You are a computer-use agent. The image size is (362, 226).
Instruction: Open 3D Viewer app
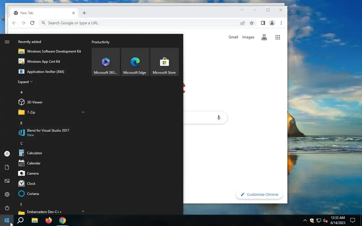click(51, 102)
